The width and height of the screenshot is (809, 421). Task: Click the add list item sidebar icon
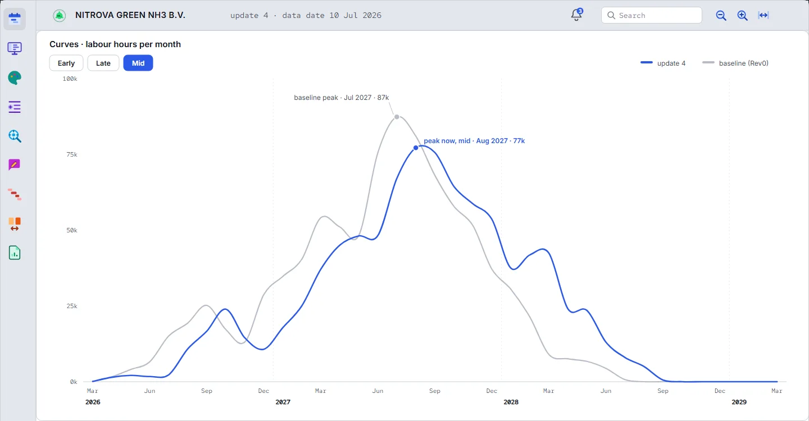pos(15,107)
